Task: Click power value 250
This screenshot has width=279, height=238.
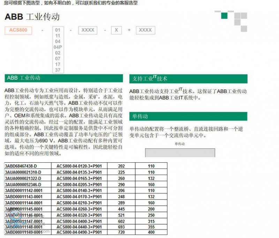Action: (x=151, y=215)
